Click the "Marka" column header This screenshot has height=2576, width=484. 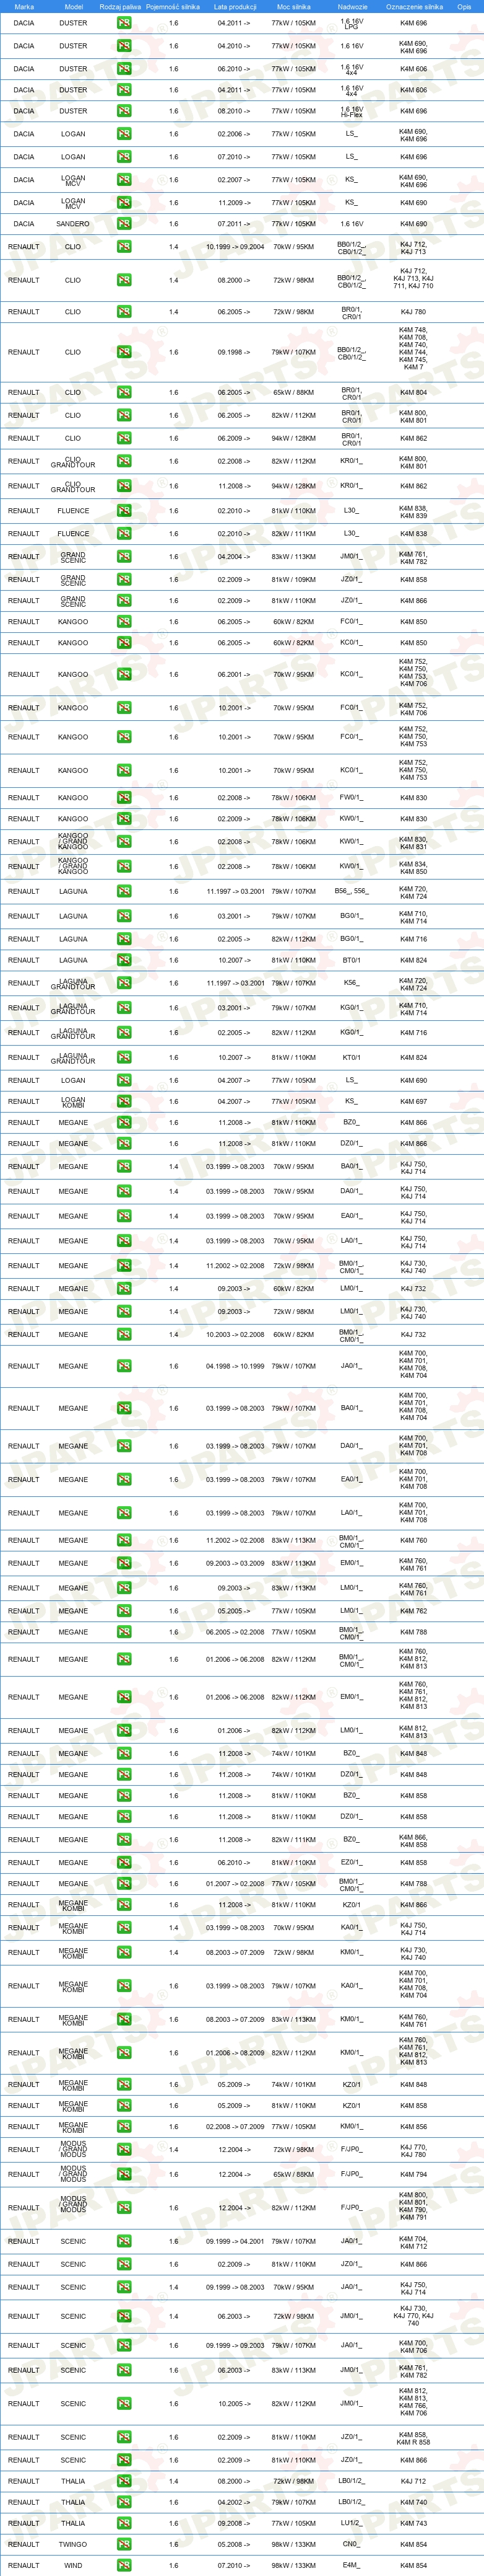click(x=24, y=6)
